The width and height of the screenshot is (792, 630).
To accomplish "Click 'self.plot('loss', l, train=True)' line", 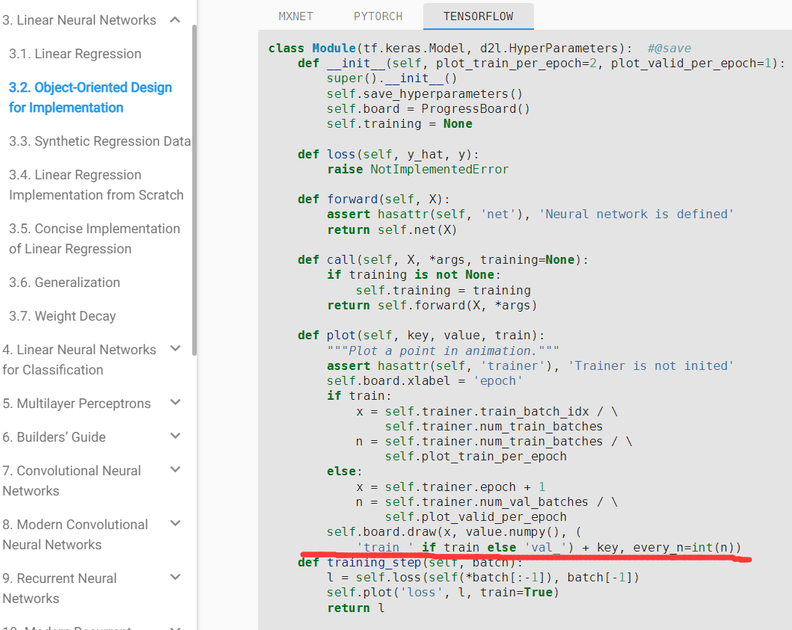I will (443, 593).
